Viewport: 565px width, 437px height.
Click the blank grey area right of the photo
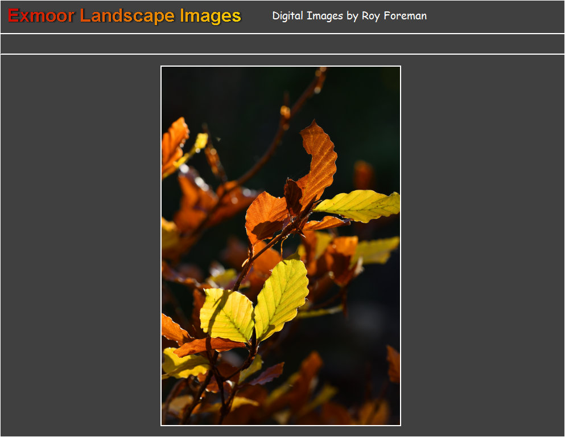tap(482, 245)
